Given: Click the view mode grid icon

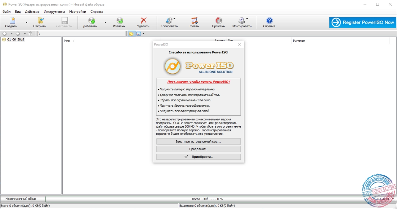Looking at the screenshot, I should [x=139, y=34].
